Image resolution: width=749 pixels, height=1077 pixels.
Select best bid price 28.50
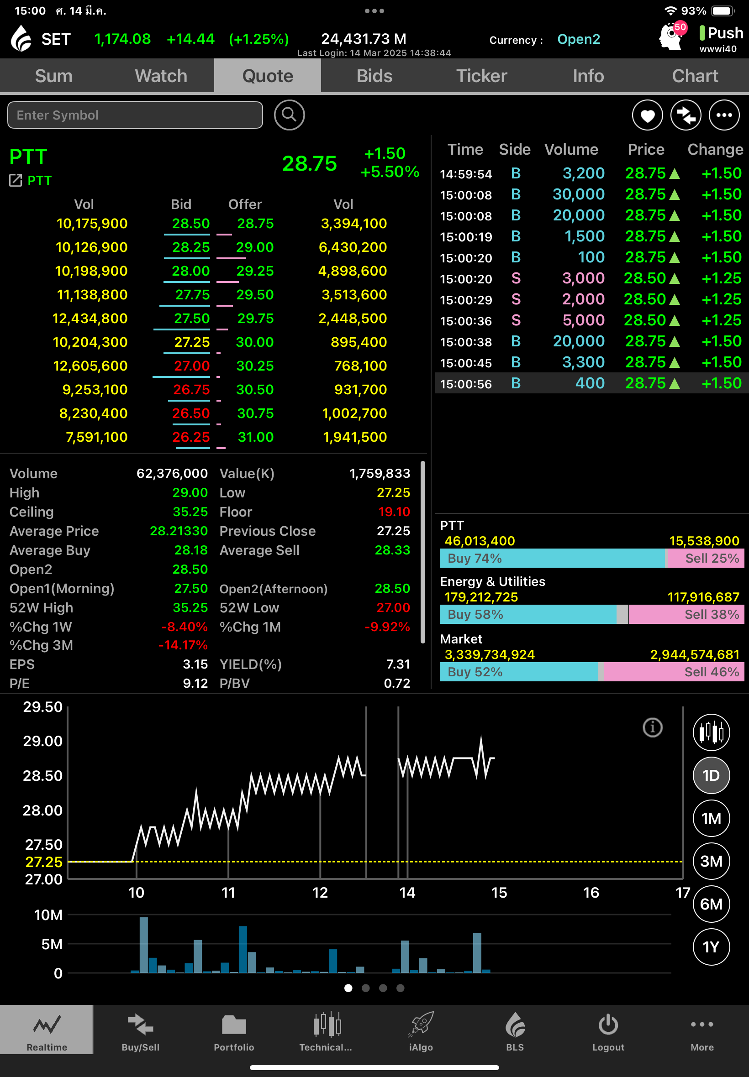tap(190, 224)
